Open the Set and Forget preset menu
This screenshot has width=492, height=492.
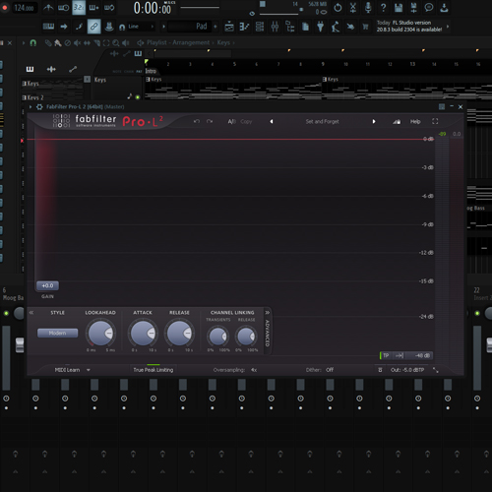point(322,121)
